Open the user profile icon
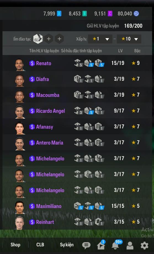Screen dimensions: 154x254 (130, 246)
